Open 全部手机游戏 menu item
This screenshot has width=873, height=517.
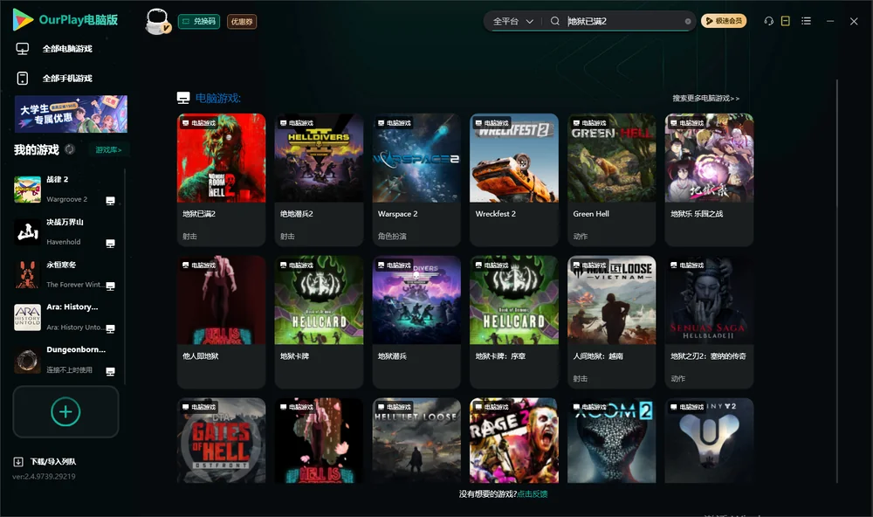(67, 79)
